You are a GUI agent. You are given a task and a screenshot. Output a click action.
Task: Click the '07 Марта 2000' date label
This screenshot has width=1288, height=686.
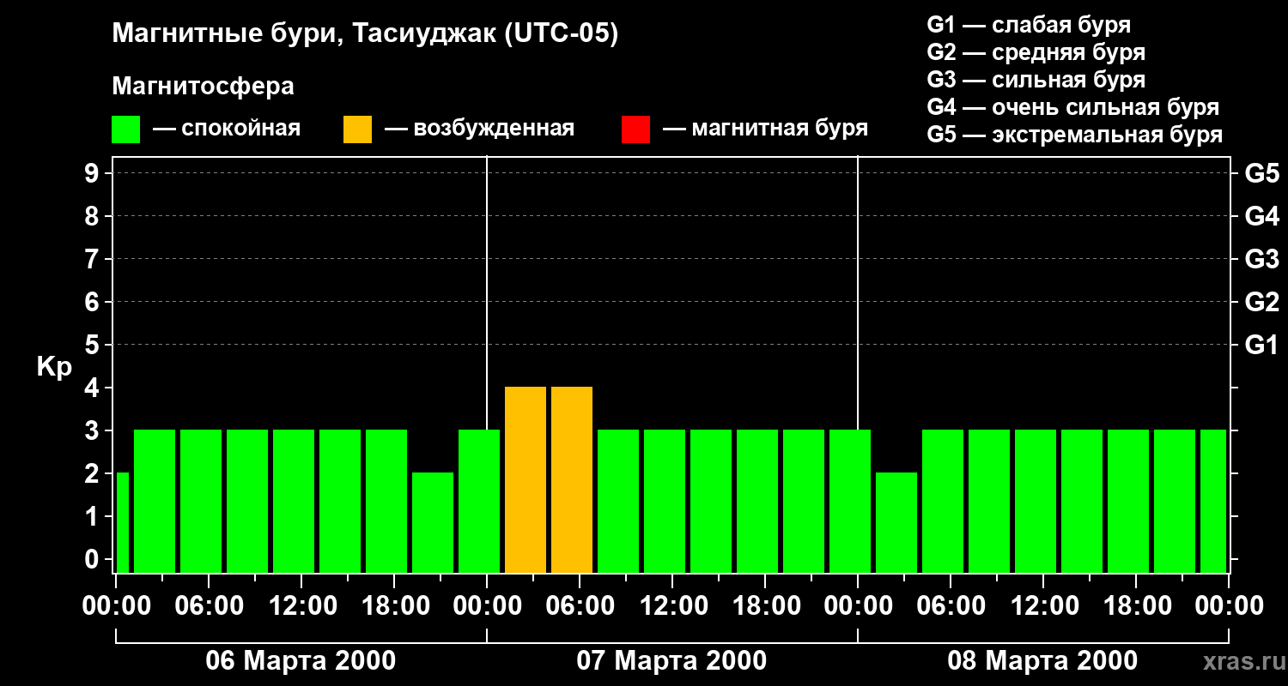pyautogui.click(x=671, y=661)
